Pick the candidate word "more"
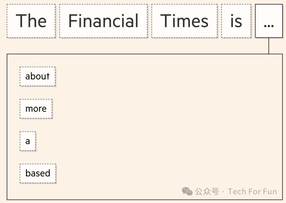Viewport: 286px width, 203px height. tap(36, 109)
